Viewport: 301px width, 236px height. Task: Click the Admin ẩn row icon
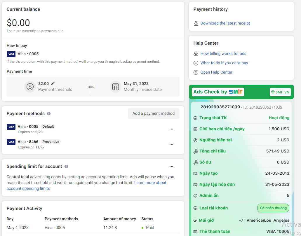(x=195, y=196)
